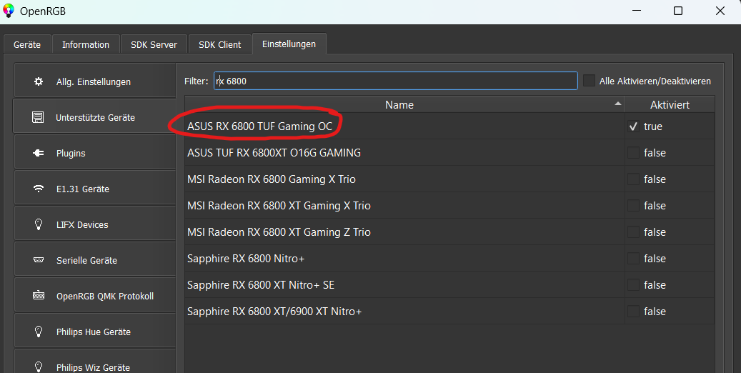Enable Sapphire RX 6800 Nitro+ checkbox
Image resolution: width=741 pixels, height=373 pixels.
pyautogui.click(x=633, y=259)
